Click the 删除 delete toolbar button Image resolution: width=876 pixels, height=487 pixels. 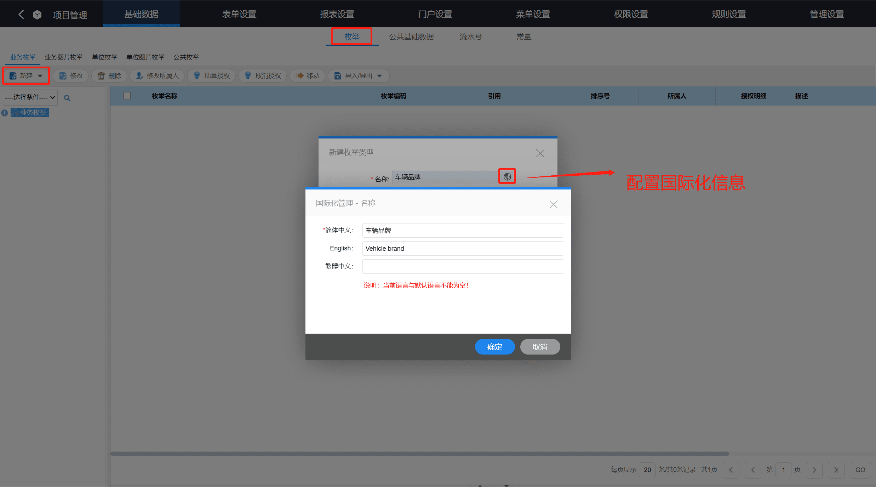[x=109, y=76]
